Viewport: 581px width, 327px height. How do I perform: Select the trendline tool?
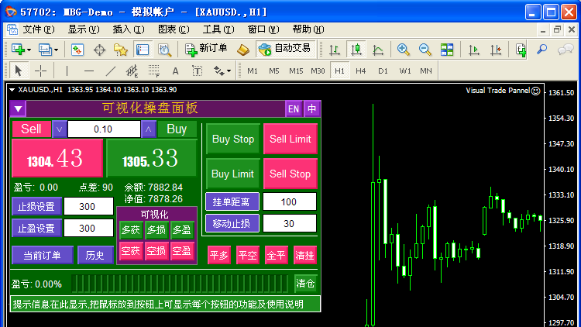click(111, 71)
